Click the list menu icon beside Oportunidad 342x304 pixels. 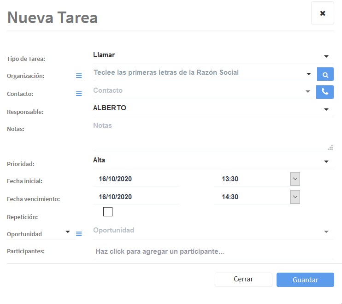coord(79,234)
